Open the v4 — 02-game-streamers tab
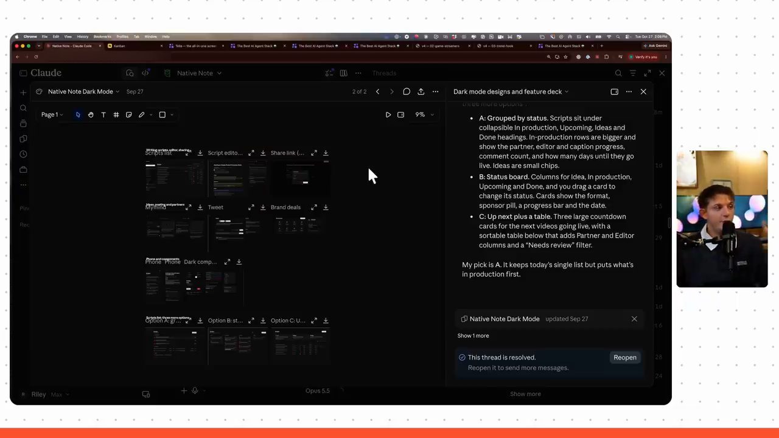Viewport: 779px width, 438px height. [x=441, y=46]
